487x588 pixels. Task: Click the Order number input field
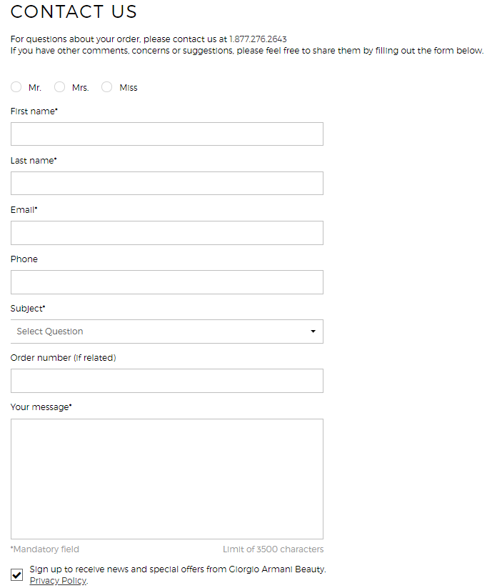click(167, 381)
